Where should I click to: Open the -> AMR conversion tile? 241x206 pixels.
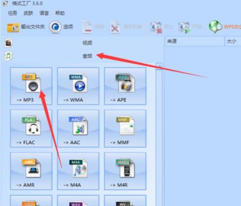(x=31, y=171)
